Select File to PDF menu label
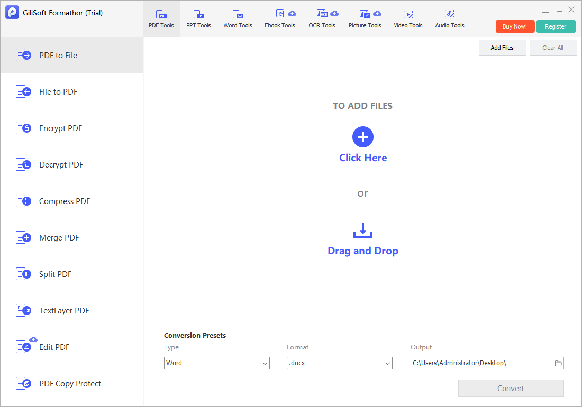Viewport: 582px width, 407px height. 58,92
